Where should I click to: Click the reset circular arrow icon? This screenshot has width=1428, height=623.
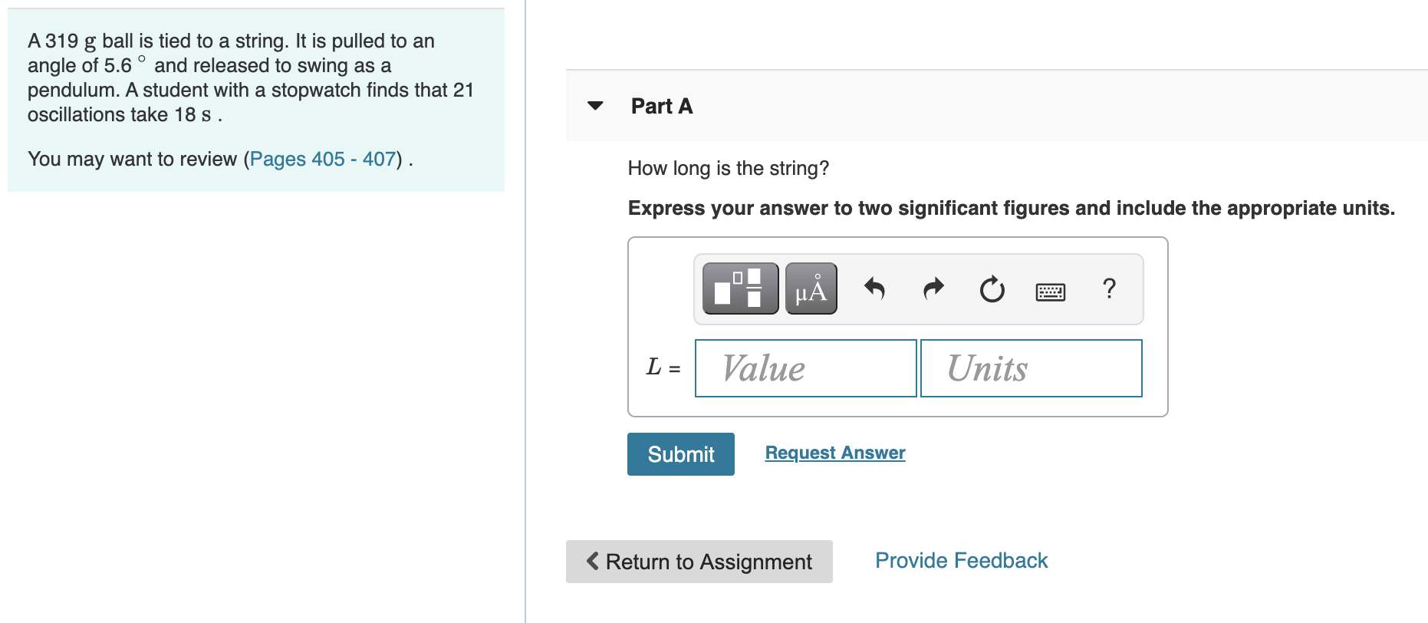point(992,289)
